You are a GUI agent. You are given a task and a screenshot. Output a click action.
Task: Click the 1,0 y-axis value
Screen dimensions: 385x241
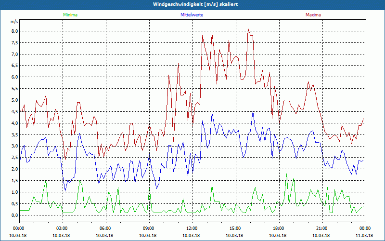pyautogui.click(x=15, y=192)
